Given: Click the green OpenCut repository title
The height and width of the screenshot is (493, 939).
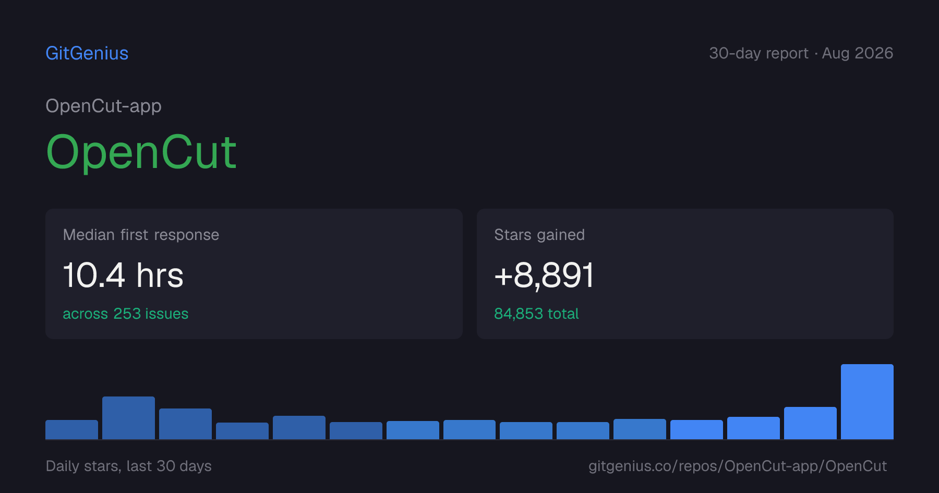Looking at the screenshot, I should coord(141,152).
